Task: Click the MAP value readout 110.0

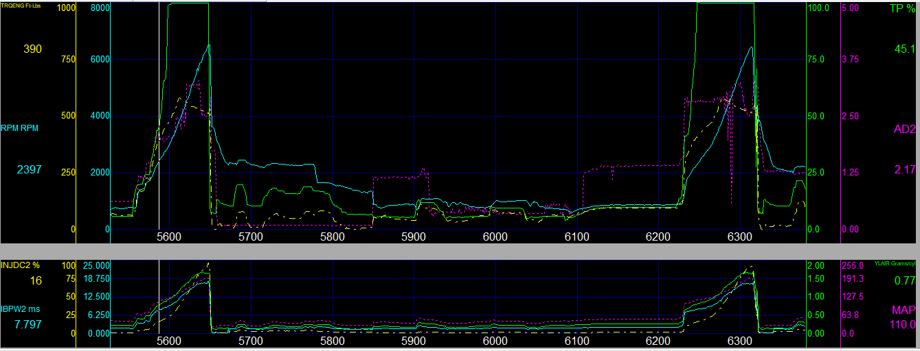Action: pos(903,324)
